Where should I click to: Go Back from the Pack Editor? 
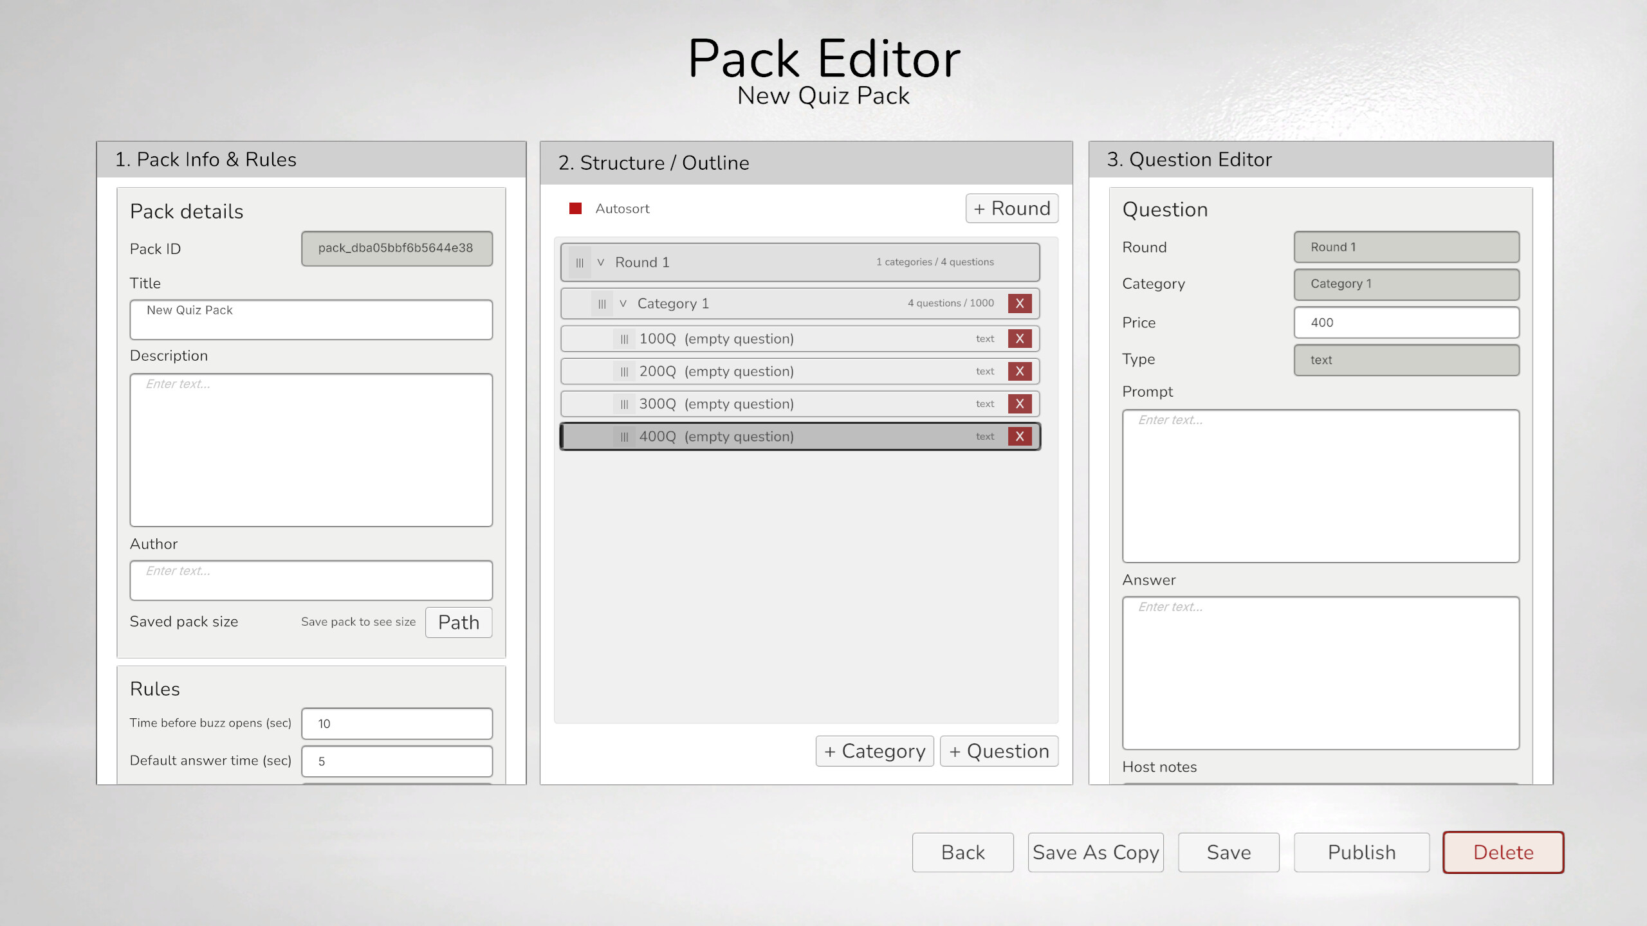(963, 853)
